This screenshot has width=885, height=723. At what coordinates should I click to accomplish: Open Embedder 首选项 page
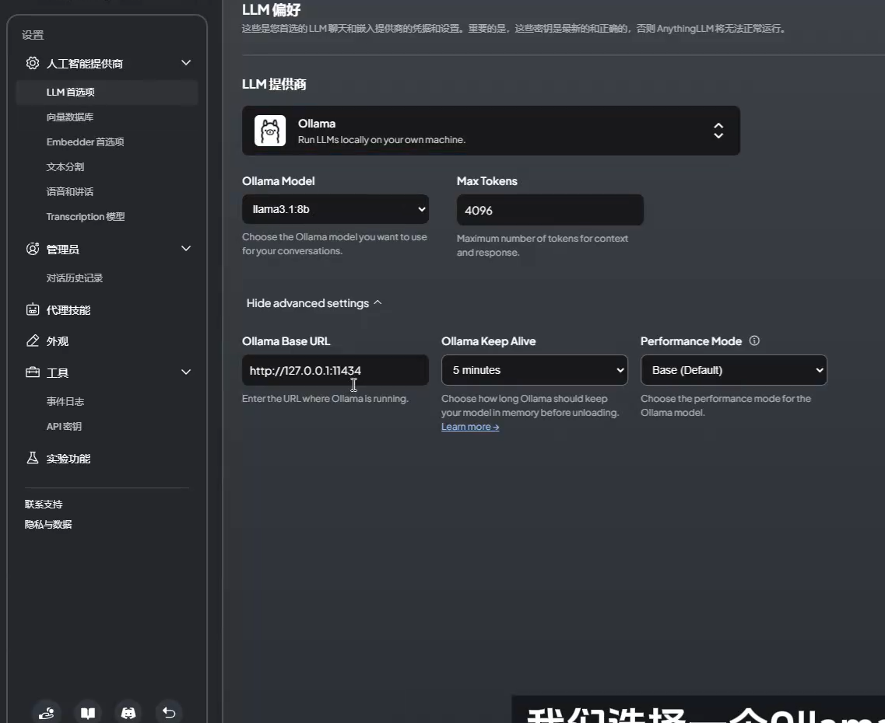tap(85, 141)
